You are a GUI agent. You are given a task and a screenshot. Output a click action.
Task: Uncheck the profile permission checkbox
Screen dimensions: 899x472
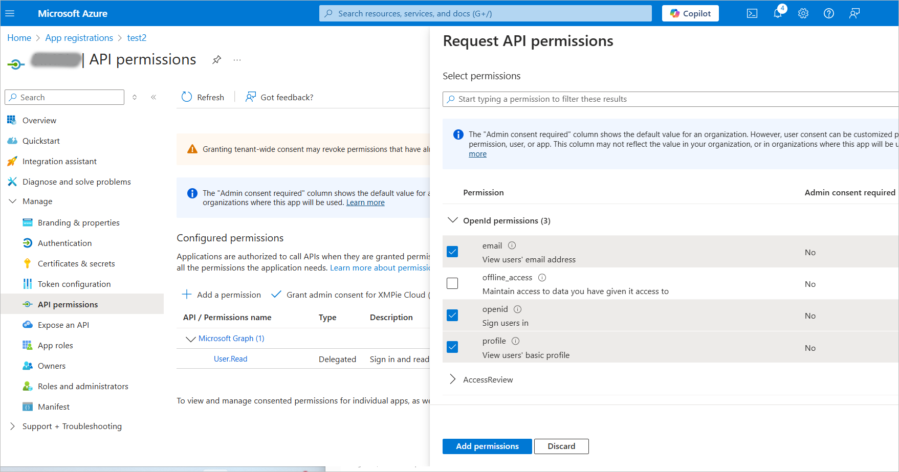point(452,347)
